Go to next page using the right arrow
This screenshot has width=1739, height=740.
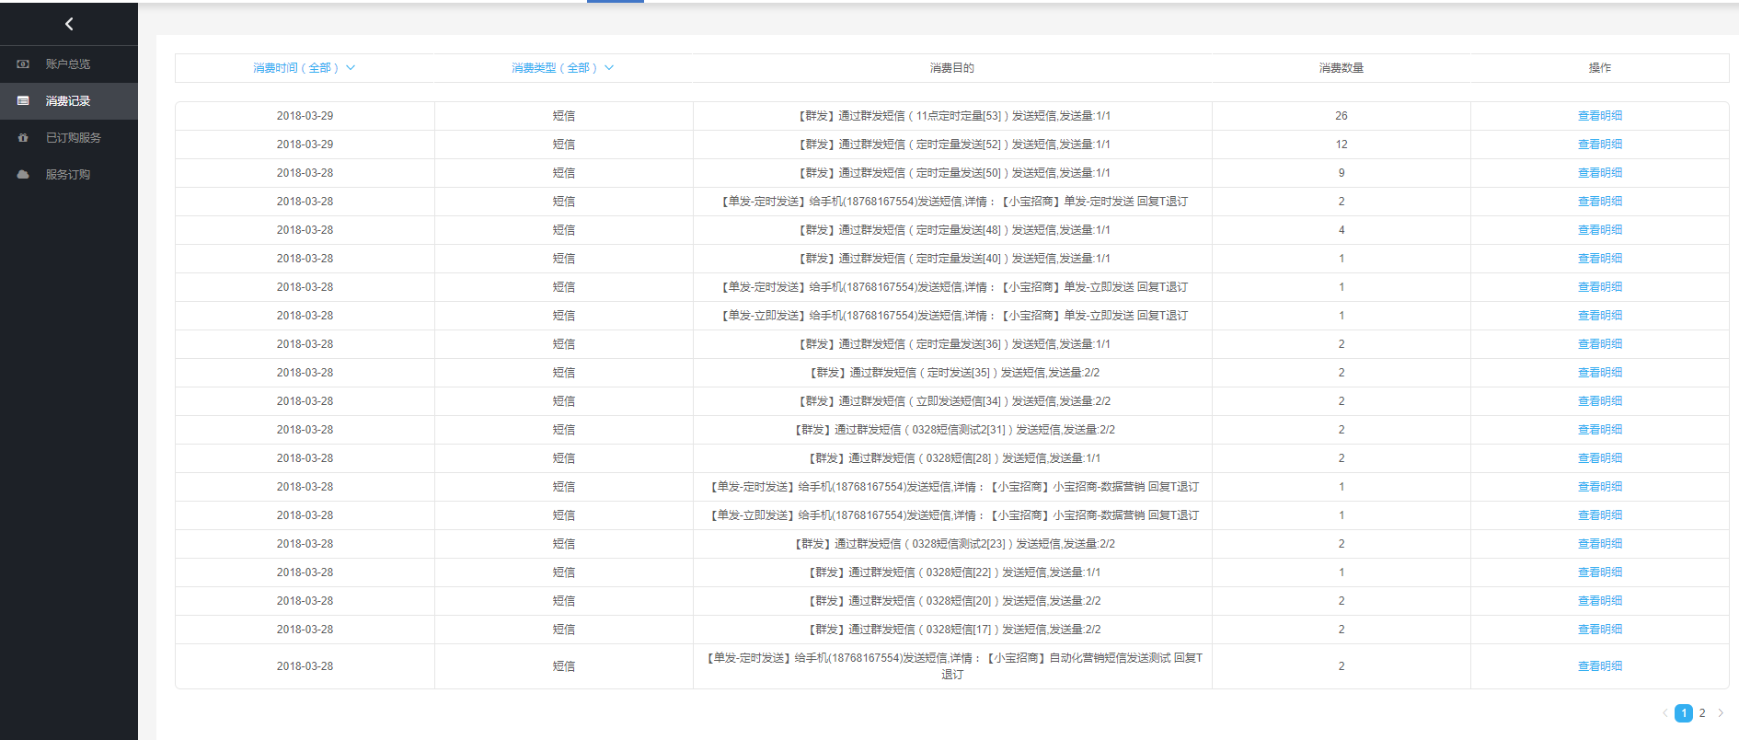1721,713
